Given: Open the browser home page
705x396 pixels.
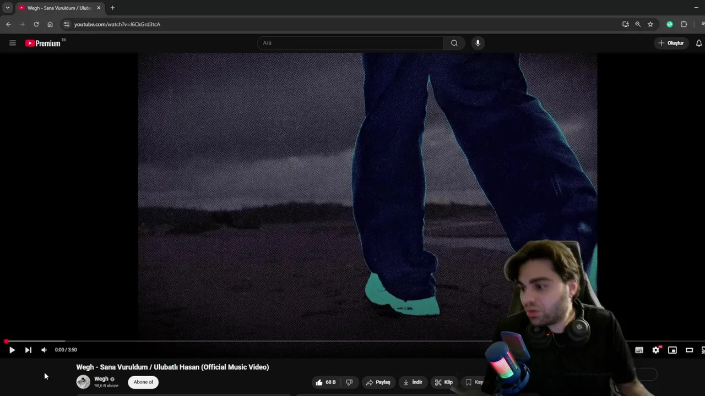Looking at the screenshot, I should coord(50,24).
